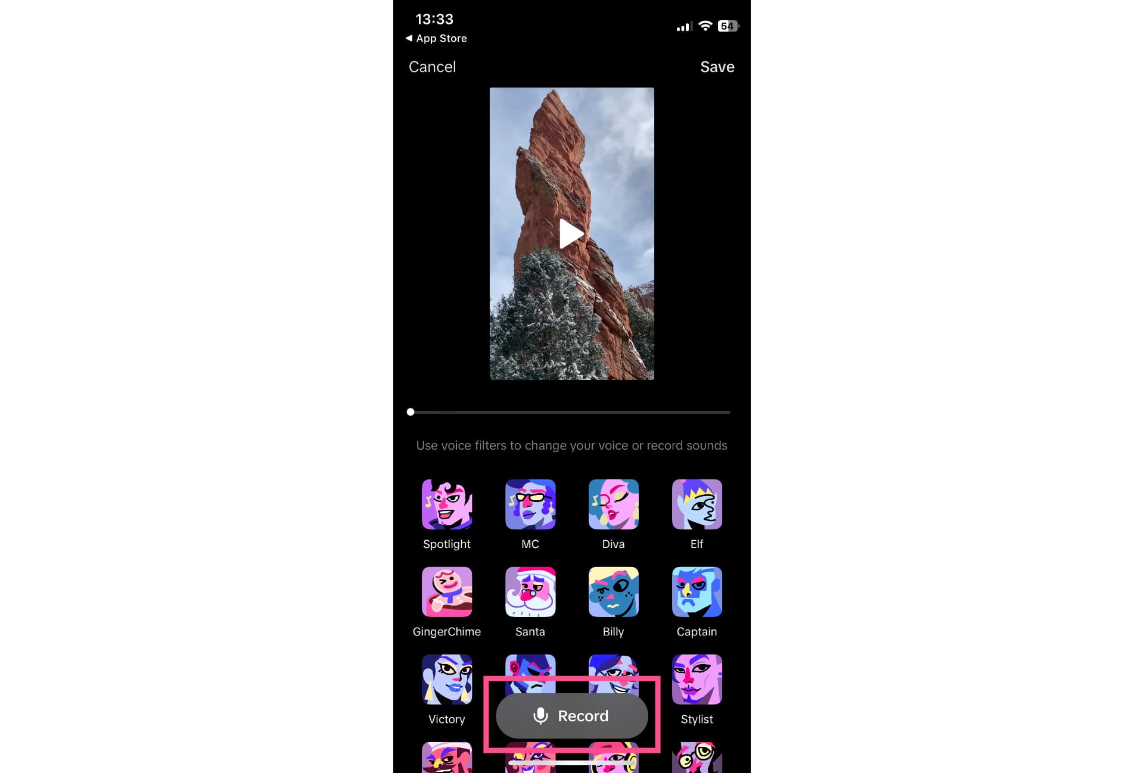Navigate back to App Store
The height and width of the screenshot is (773, 1144).
point(436,38)
